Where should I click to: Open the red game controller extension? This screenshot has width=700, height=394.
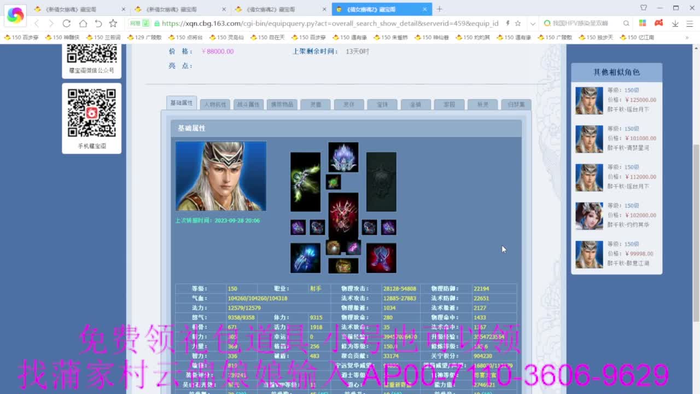(659, 24)
